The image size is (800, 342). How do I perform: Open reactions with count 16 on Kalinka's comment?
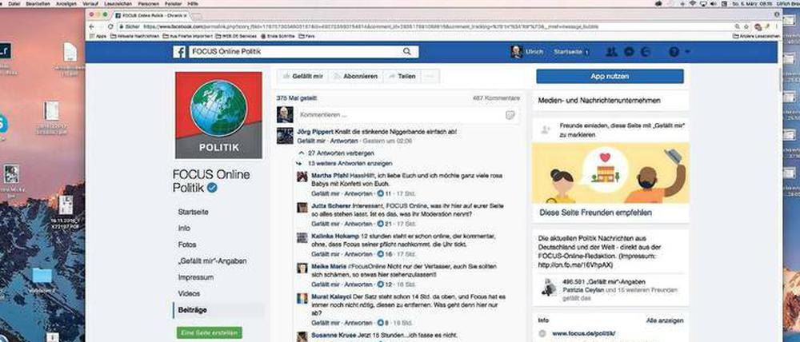384,254
